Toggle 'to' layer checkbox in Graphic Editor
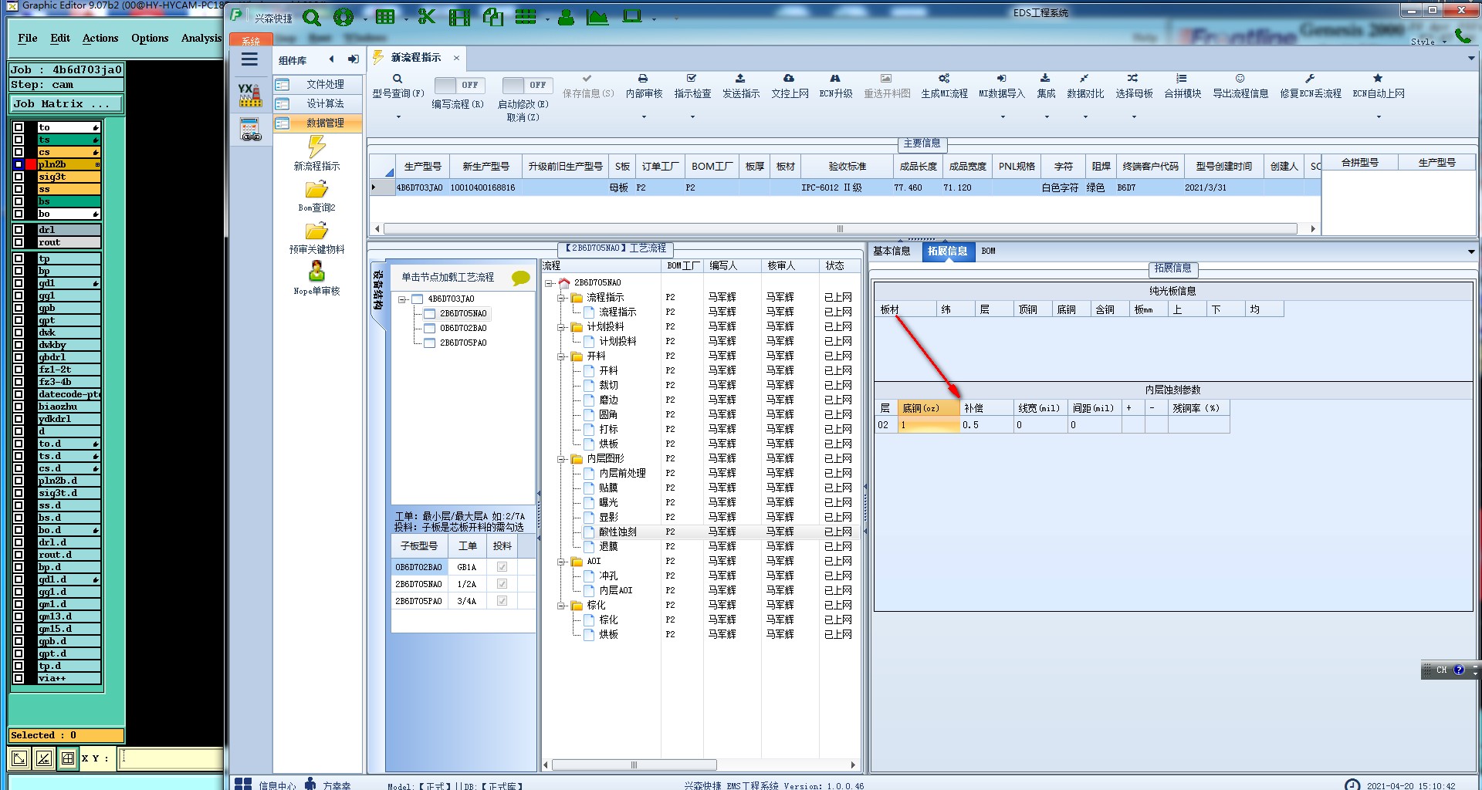 coord(19,127)
